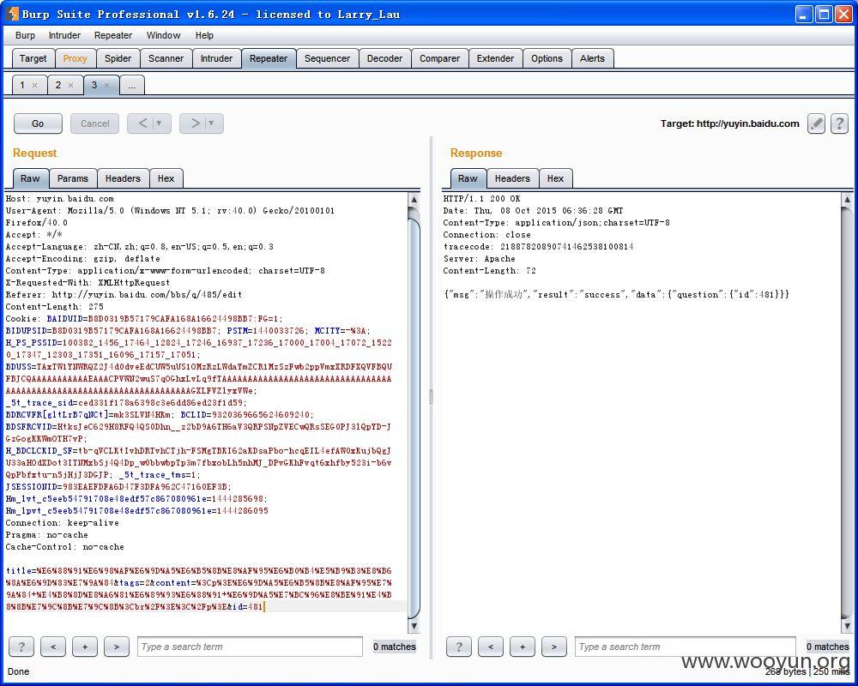Go forward to next request in history
This screenshot has width=858, height=686.
[x=194, y=123]
